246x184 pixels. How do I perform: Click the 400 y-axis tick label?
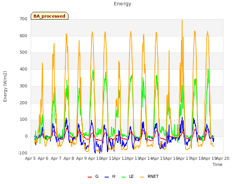point(23,69)
